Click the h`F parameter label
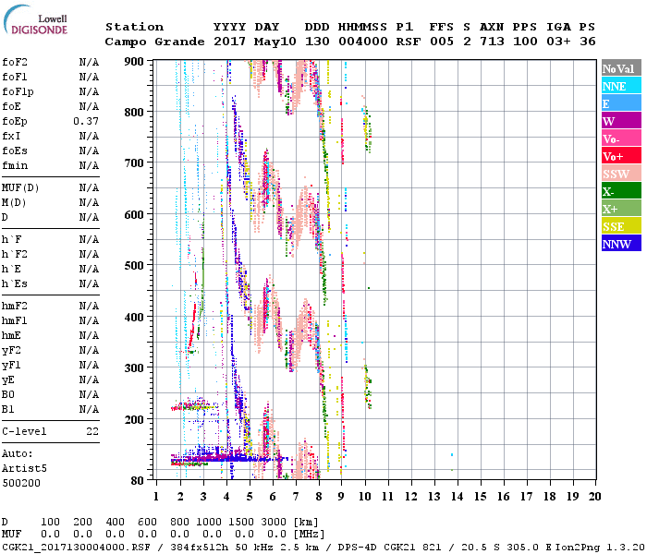This screenshot has width=647, height=554. tap(12, 239)
